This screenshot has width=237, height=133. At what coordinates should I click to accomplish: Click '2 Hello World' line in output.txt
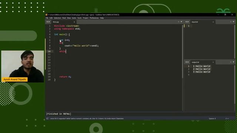pos(201,69)
